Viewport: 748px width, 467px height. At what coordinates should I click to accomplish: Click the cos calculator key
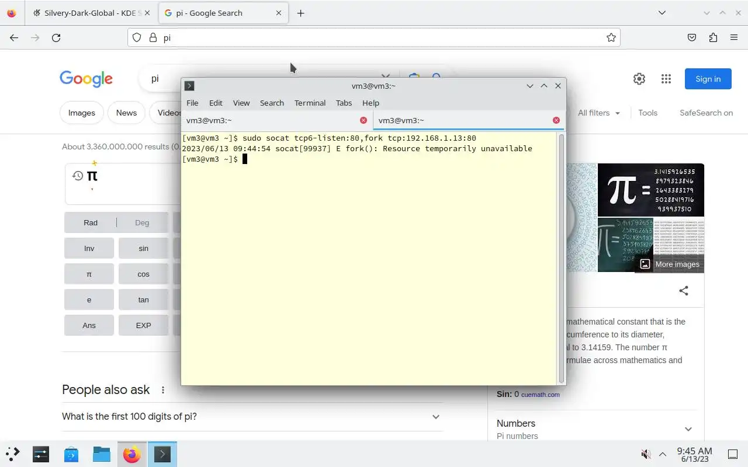point(143,274)
